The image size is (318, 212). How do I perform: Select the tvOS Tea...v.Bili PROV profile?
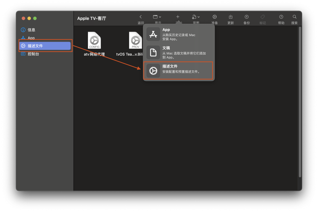(135, 40)
